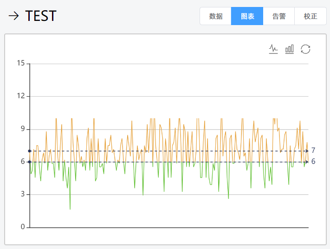This screenshot has width=330, height=249.
Task: Click the back arrow beside TEST
Action: (x=13, y=16)
